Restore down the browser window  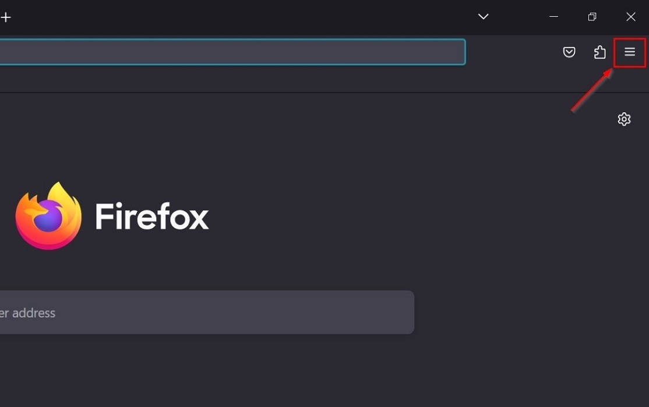click(x=592, y=17)
